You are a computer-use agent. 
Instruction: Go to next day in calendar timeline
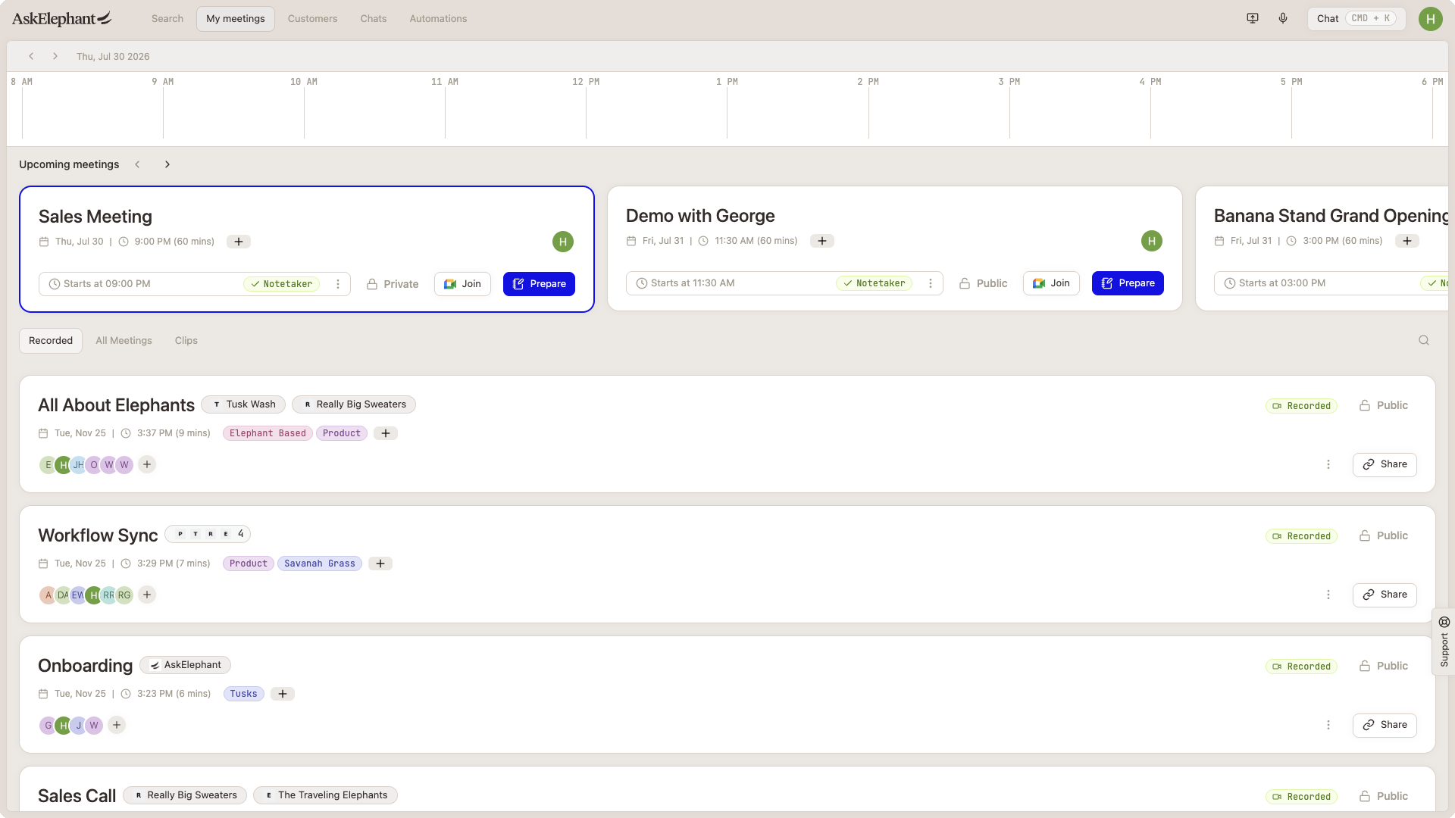(x=55, y=56)
